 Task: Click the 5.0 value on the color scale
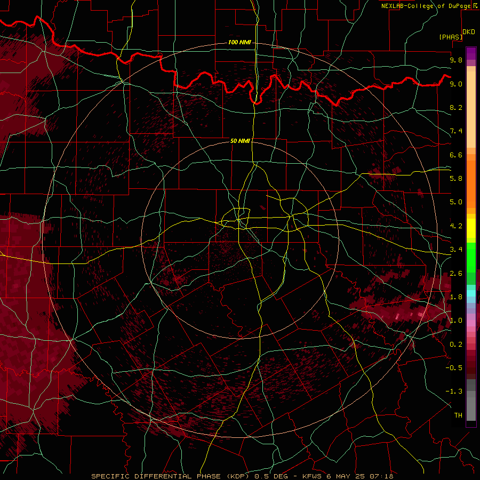point(456,202)
